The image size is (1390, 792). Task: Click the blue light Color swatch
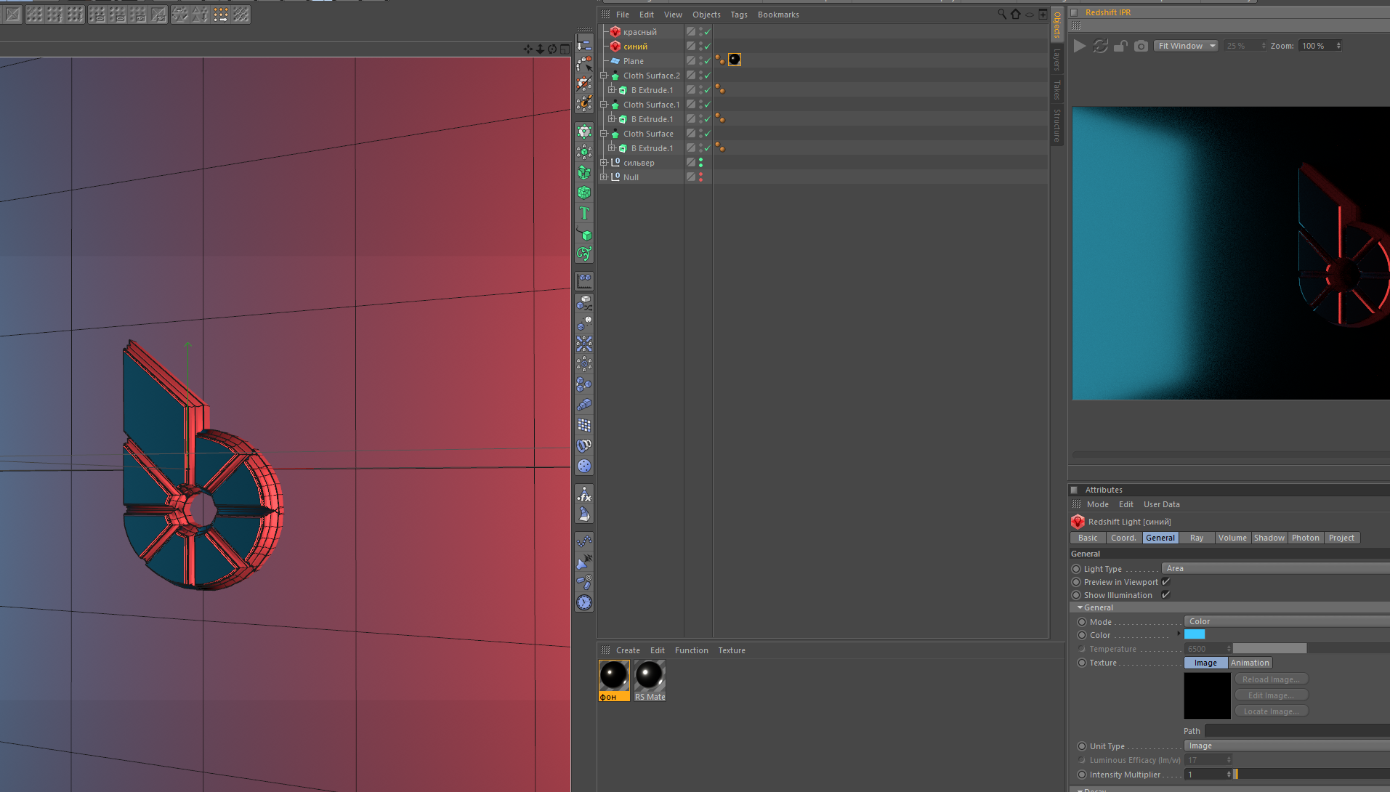click(x=1195, y=634)
